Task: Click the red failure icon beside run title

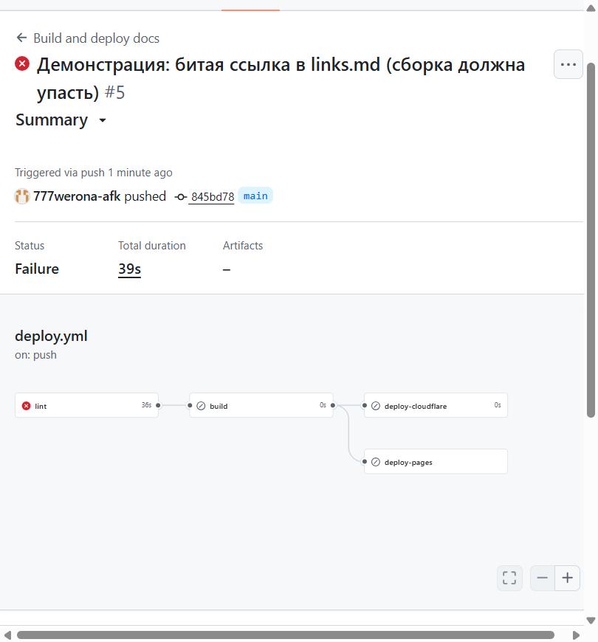Action: coord(22,64)
